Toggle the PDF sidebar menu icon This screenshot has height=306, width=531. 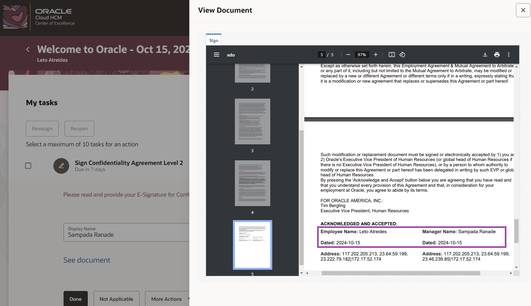(x=217, y=55)
